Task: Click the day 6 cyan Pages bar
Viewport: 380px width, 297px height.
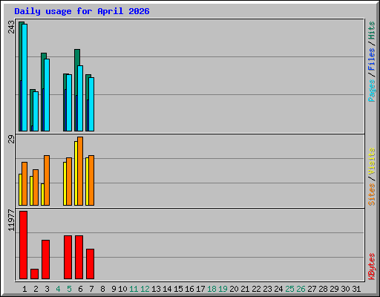Action: [x=80, y=98]
